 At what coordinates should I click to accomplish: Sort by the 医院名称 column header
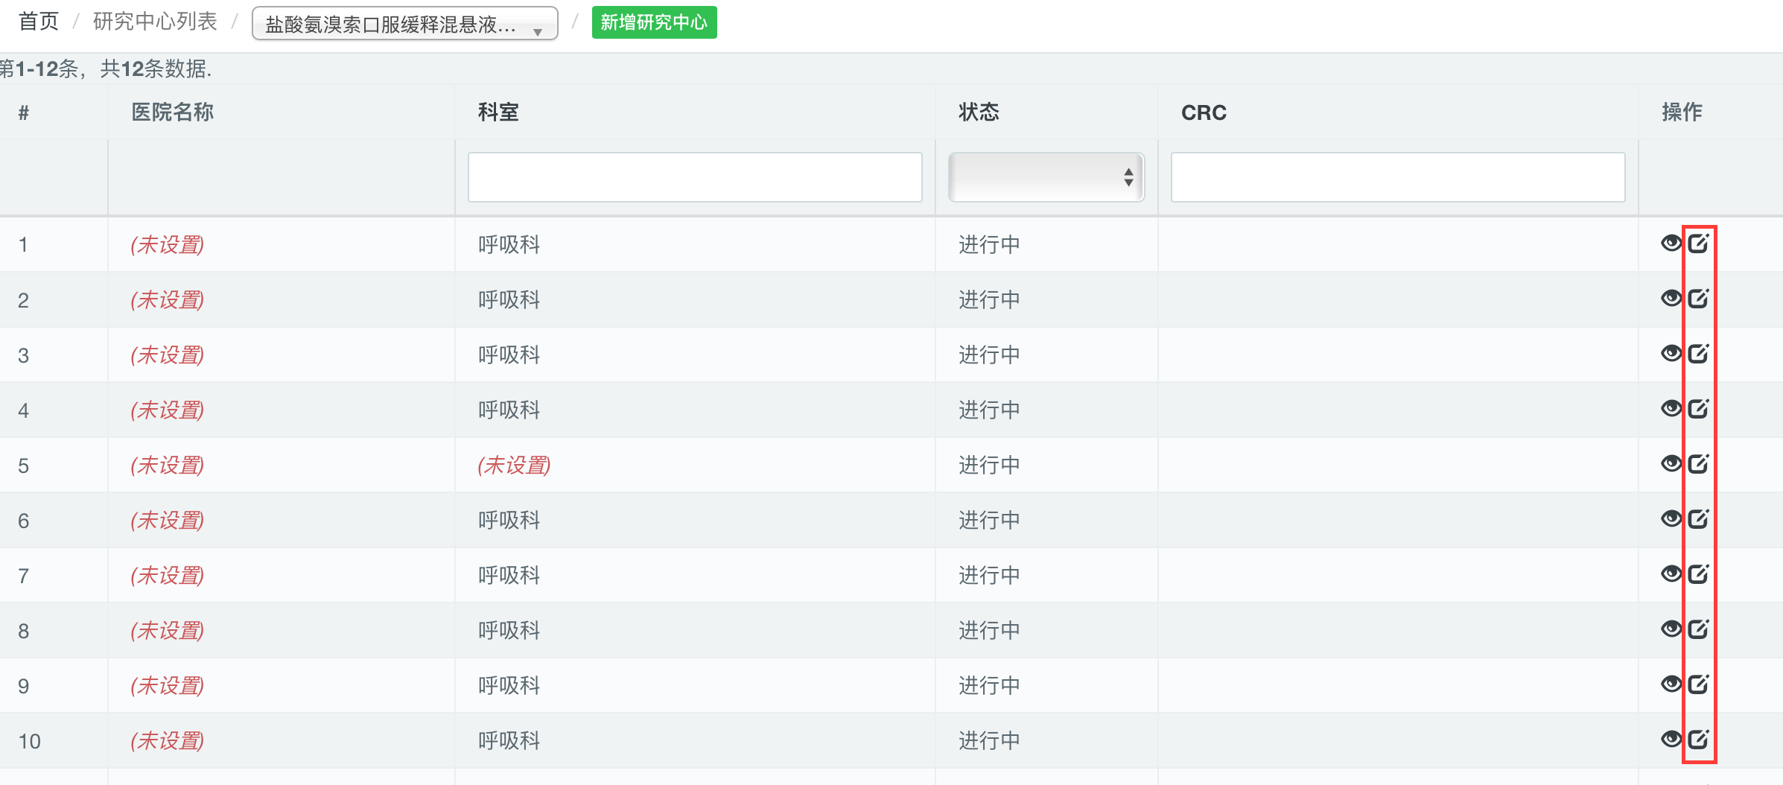tap(173, 112)
